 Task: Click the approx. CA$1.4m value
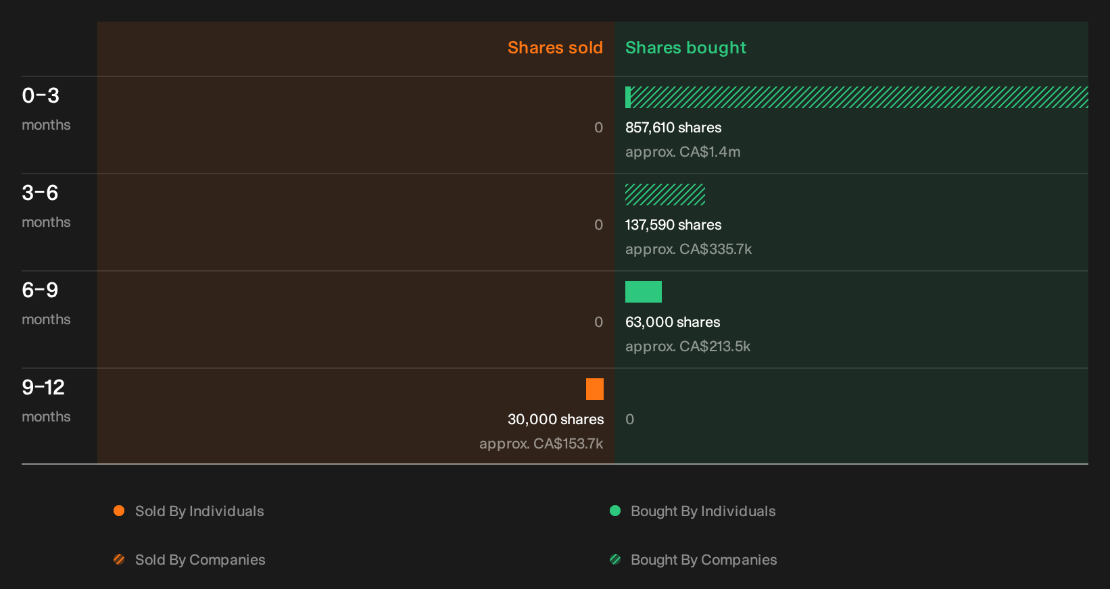pos(683,152)
